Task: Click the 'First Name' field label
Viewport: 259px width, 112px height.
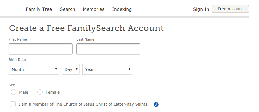Action: click(18, 39)
